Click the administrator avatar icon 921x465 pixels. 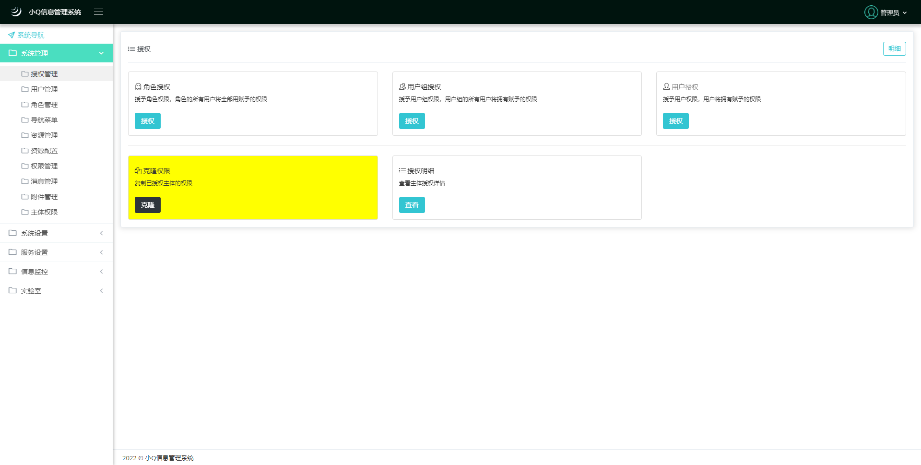point(871,12)
